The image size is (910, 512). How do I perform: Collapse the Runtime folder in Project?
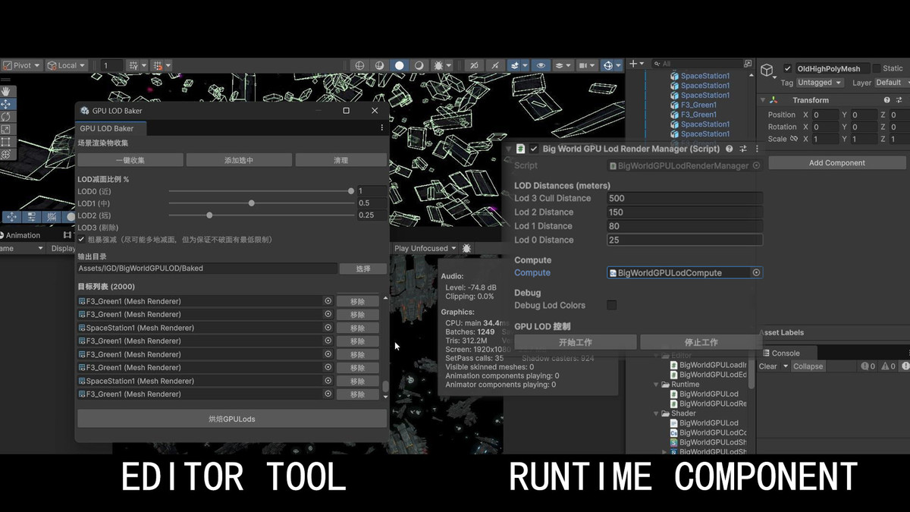pyautogui.click(x=657, y=385)
